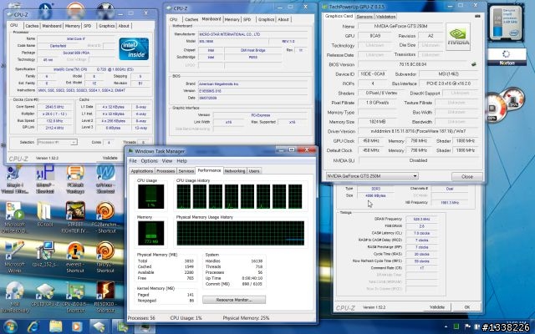The width and height of the screenshot is (535, 334).
Task: Launch the everest shortcut on desktop
Action: [75, 257]
